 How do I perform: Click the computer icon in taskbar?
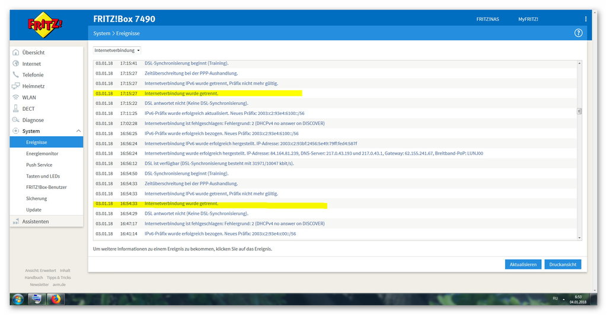(37, 299)
